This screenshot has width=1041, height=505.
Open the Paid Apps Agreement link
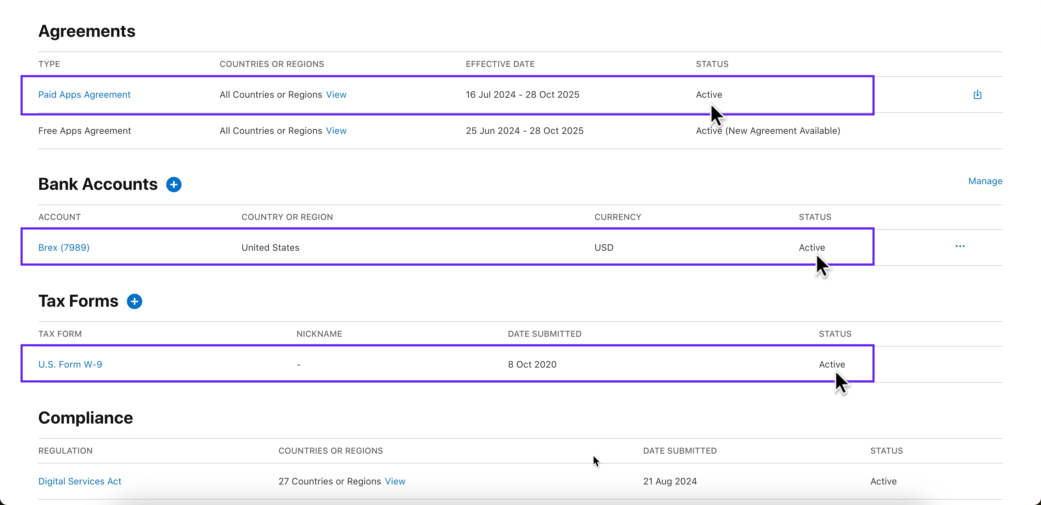pyautogui.click(x=84, y=95)
